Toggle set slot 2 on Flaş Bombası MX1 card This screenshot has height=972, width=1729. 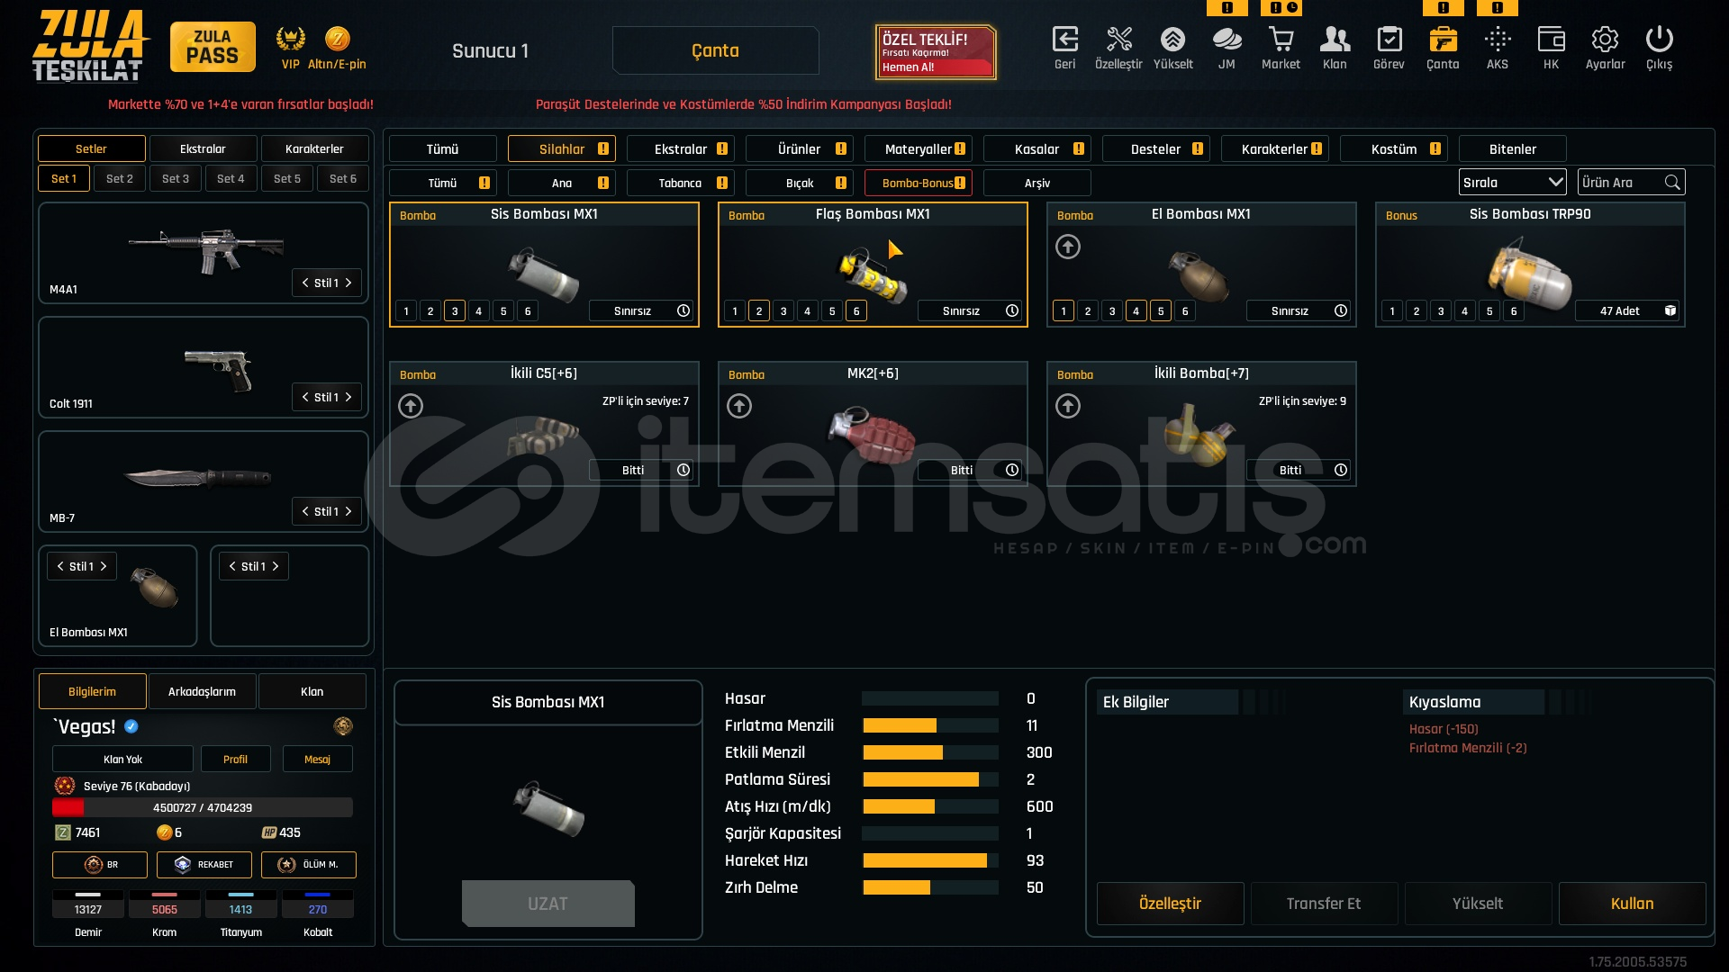pos(759,310)
